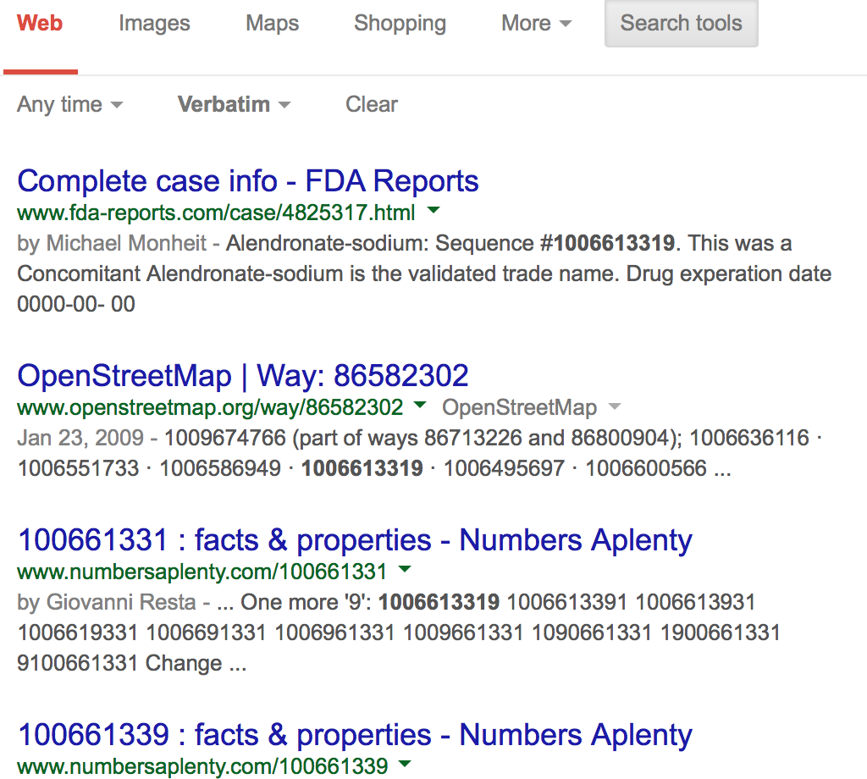Open the Any time filter dropdown

69,105
